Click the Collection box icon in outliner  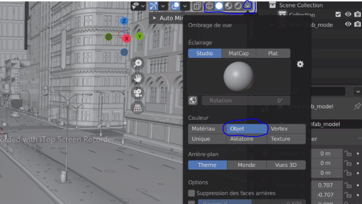tap(283, 14)
